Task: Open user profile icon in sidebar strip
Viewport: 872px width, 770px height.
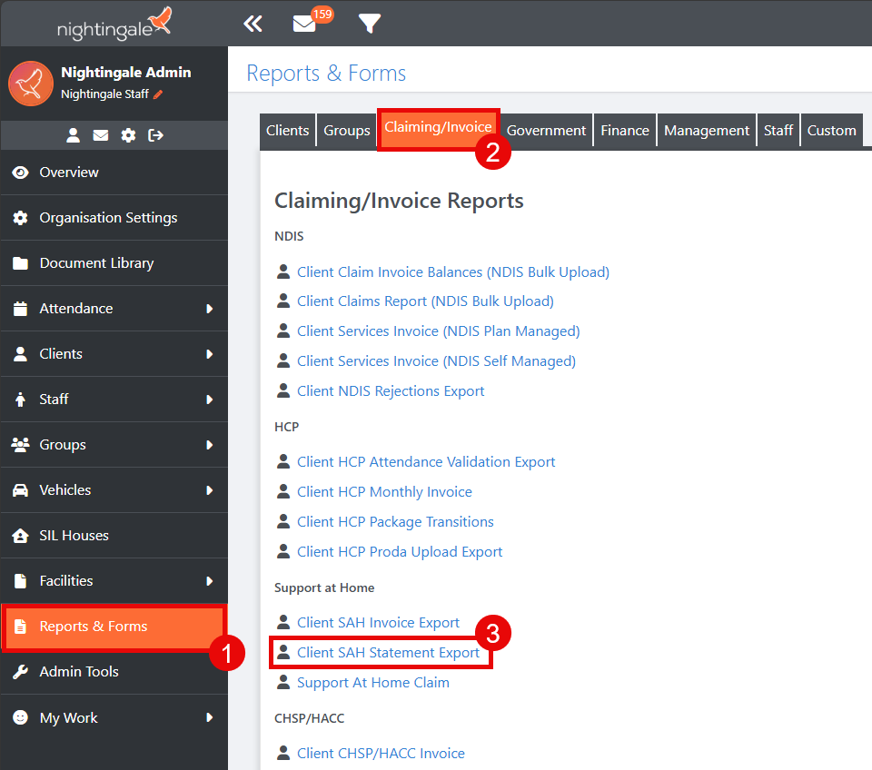Action: pos(73,135)
